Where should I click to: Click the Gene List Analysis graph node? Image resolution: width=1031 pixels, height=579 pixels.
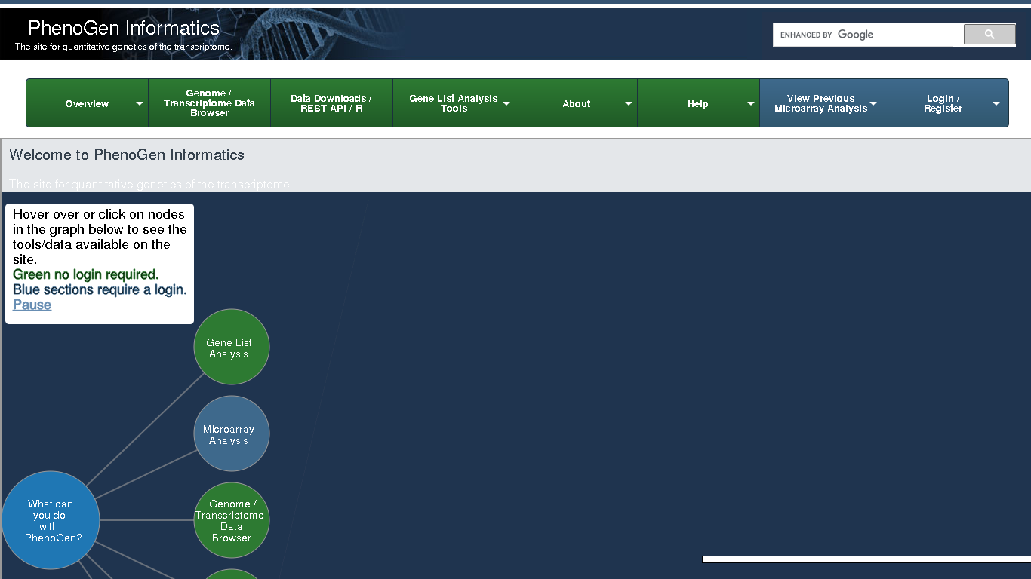(x=231, y=348)
